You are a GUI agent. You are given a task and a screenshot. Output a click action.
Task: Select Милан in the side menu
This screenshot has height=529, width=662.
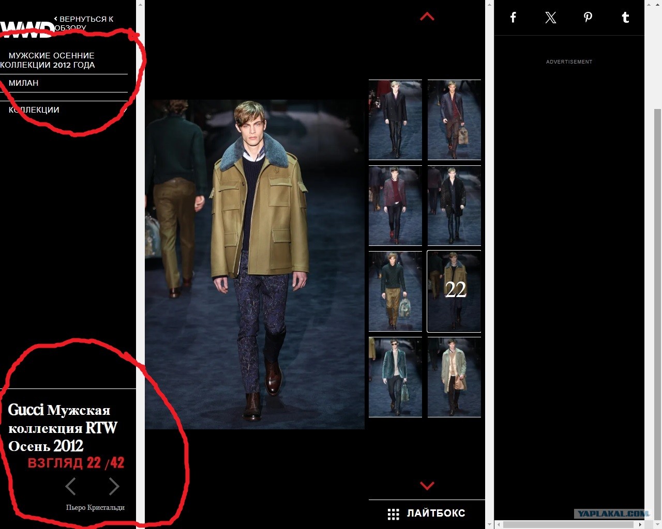[x=24, y=83]
